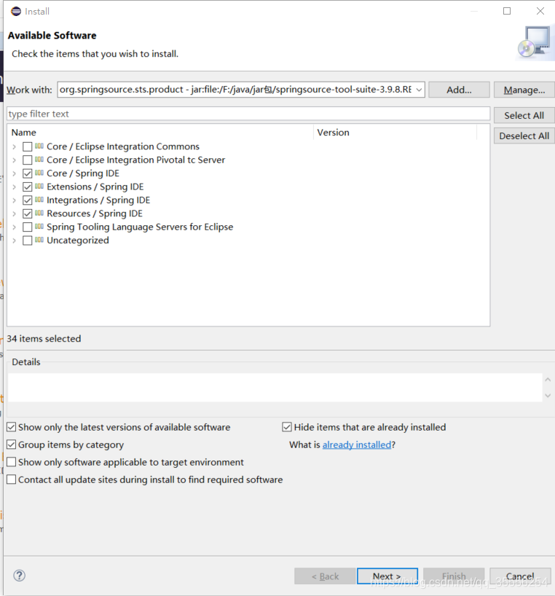Check Core / Eclipse Integration Pivotal tc Server
This screenshot has height=596, width=555.
coord(28,160)
